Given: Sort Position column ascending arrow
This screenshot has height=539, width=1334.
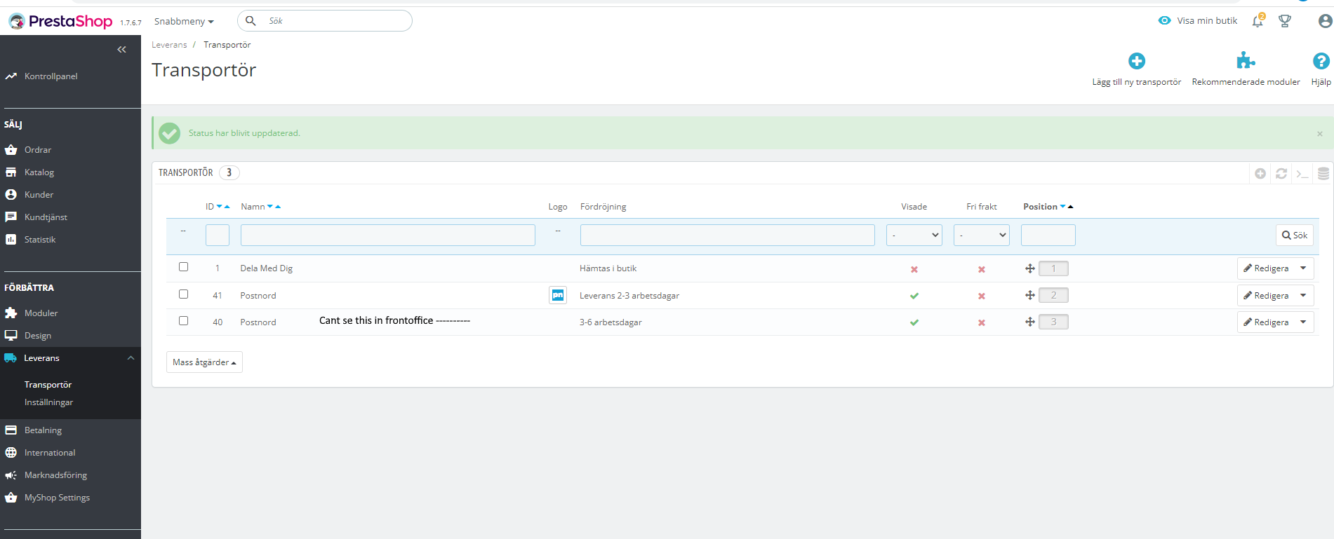Looking at the screenshot, I should point(1070,207).
